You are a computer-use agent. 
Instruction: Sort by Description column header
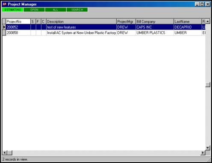click(x=81, y=22)
